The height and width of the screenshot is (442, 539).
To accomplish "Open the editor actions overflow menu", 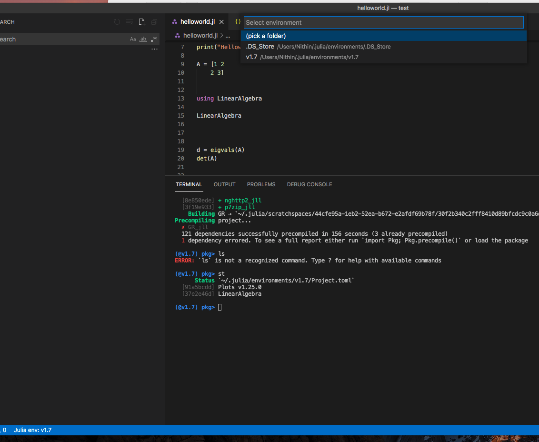I will pyautogui.click(x=154, y=49).
